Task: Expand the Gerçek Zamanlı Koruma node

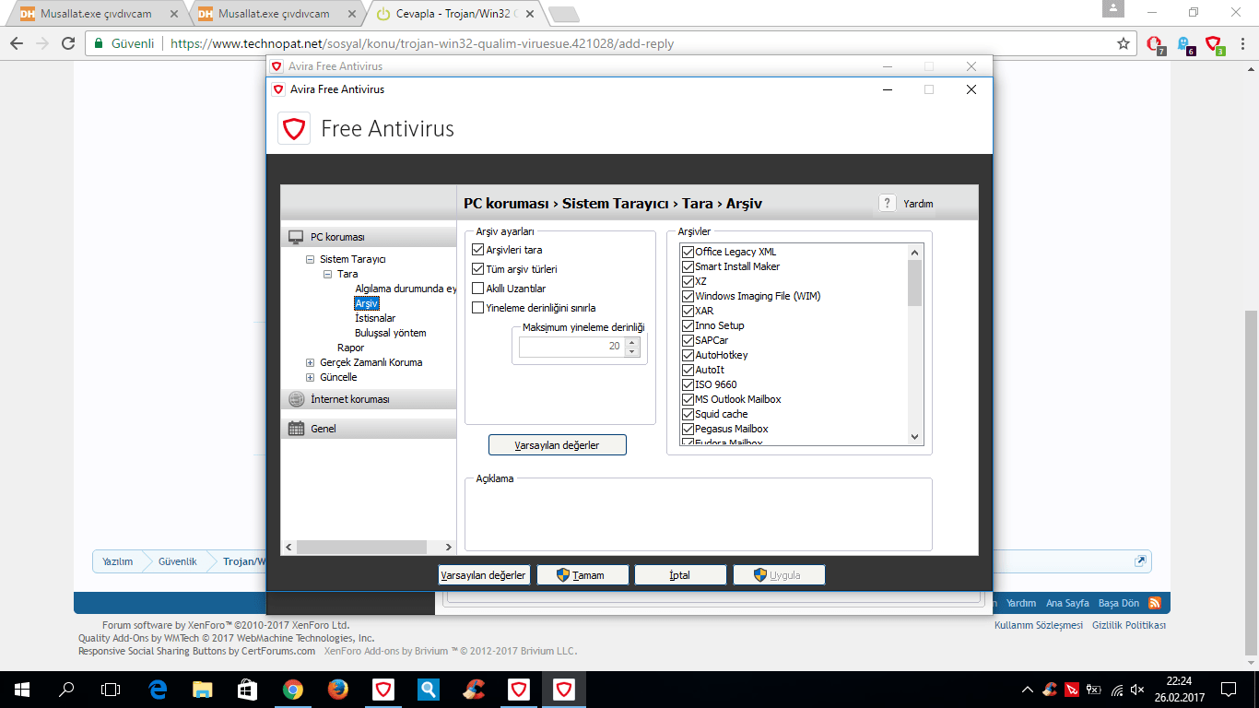Action: 311,363
